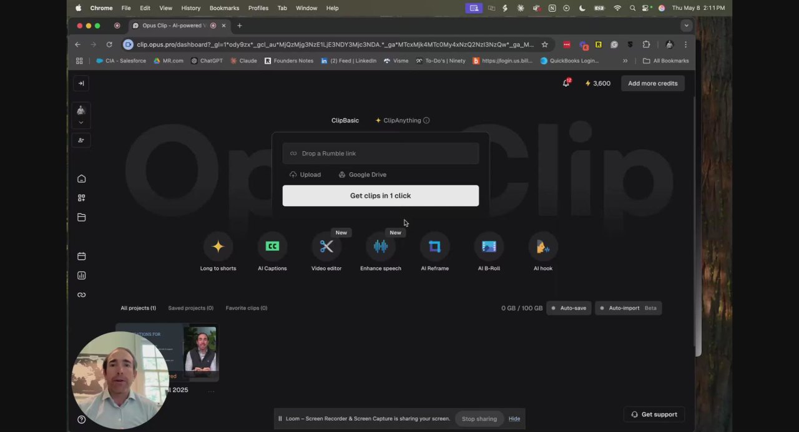Open the tab search dropdown arrow
Screen dimensions: 799x432
(686, 26)
